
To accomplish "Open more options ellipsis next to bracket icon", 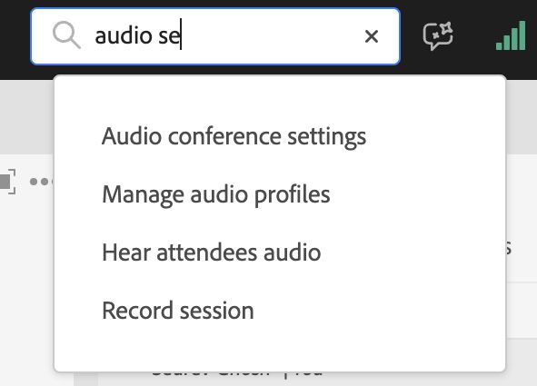I will pos(42,182).
